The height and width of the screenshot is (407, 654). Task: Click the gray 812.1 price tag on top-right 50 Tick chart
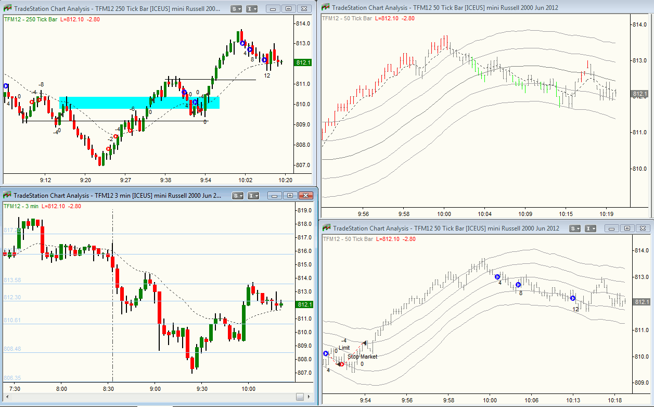(640, 94)
